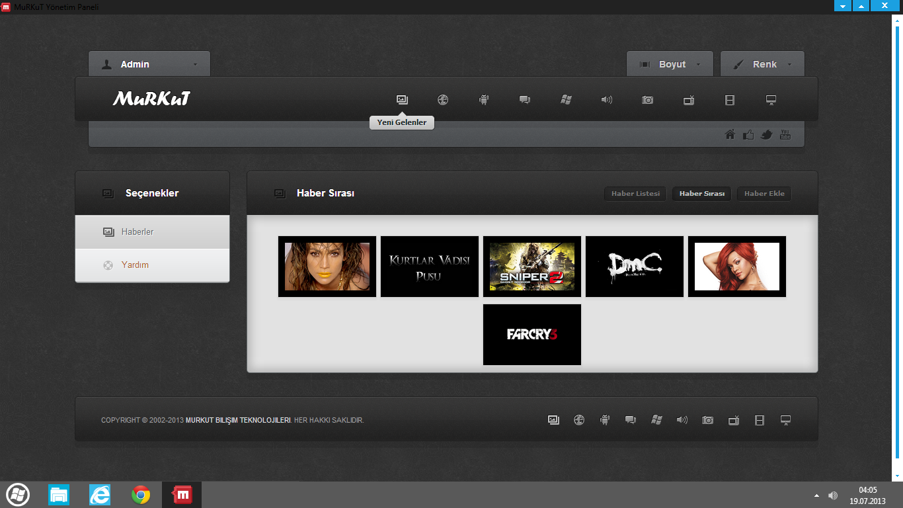Select the chat bubbles icon in top navigation
The image size is (903, 508).
click(x=525, y=100)
